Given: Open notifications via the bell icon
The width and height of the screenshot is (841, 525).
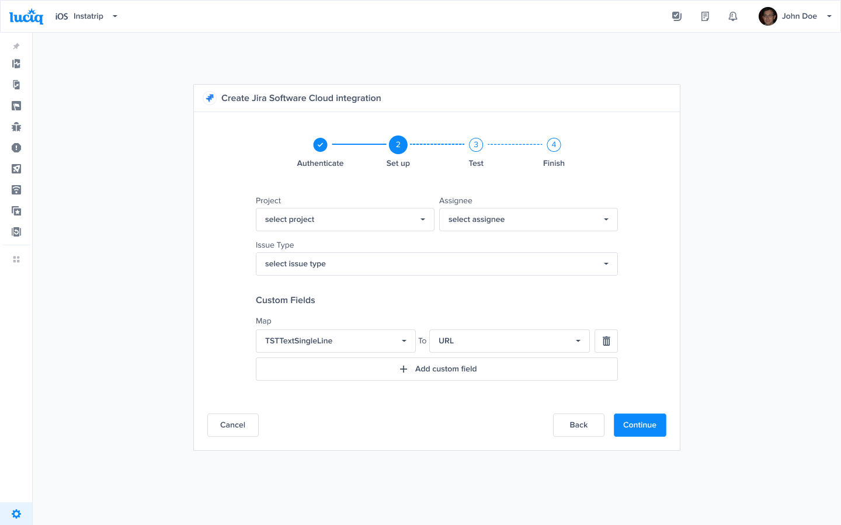Looking at the screenshot, I should [x=733, y=16].
